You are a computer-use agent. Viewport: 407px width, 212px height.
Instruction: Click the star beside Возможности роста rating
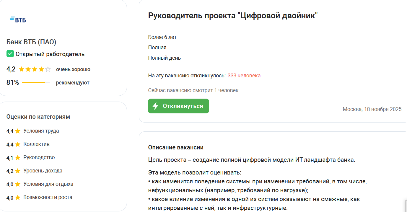coord(18,197)
